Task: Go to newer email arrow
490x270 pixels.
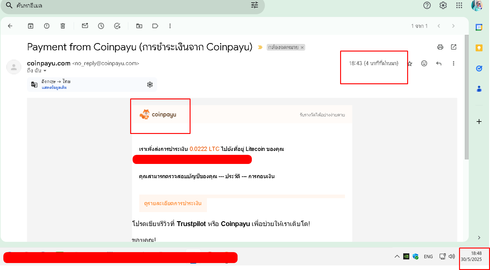Action: [x=439, y=26]
